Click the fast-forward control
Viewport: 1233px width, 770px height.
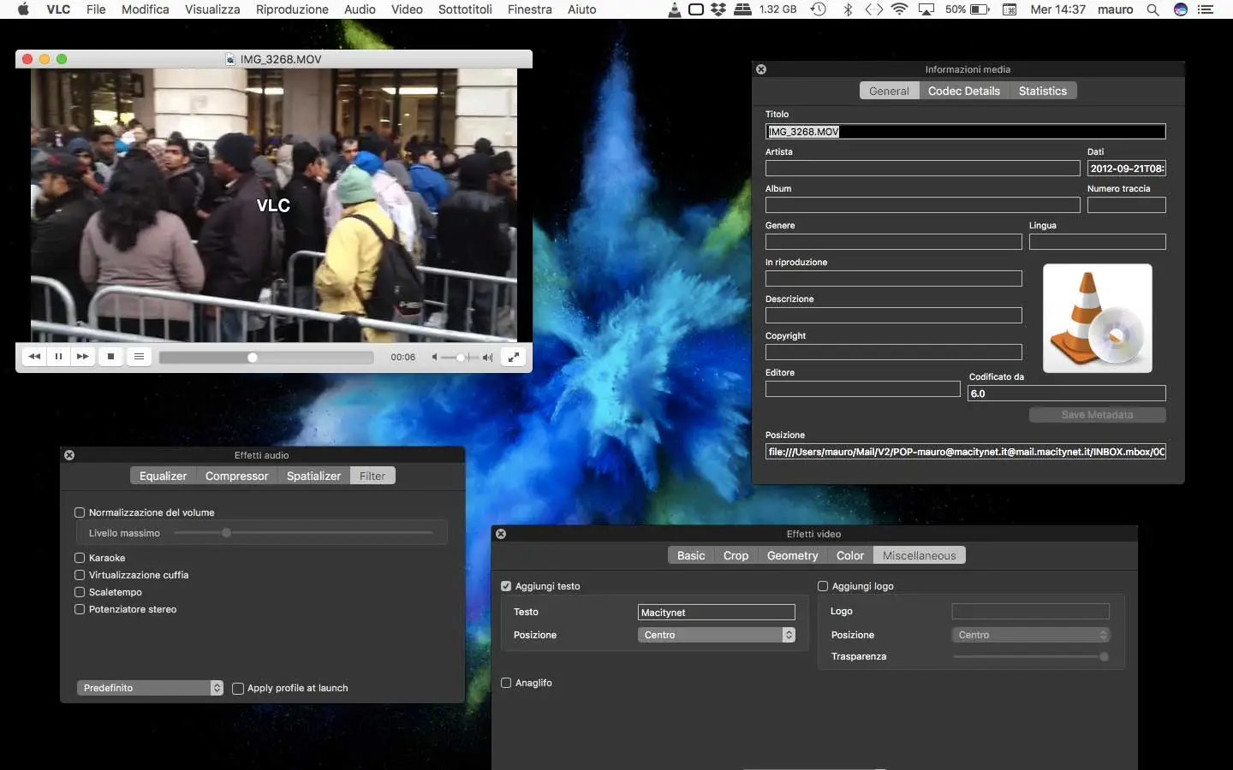pos(82,357)
